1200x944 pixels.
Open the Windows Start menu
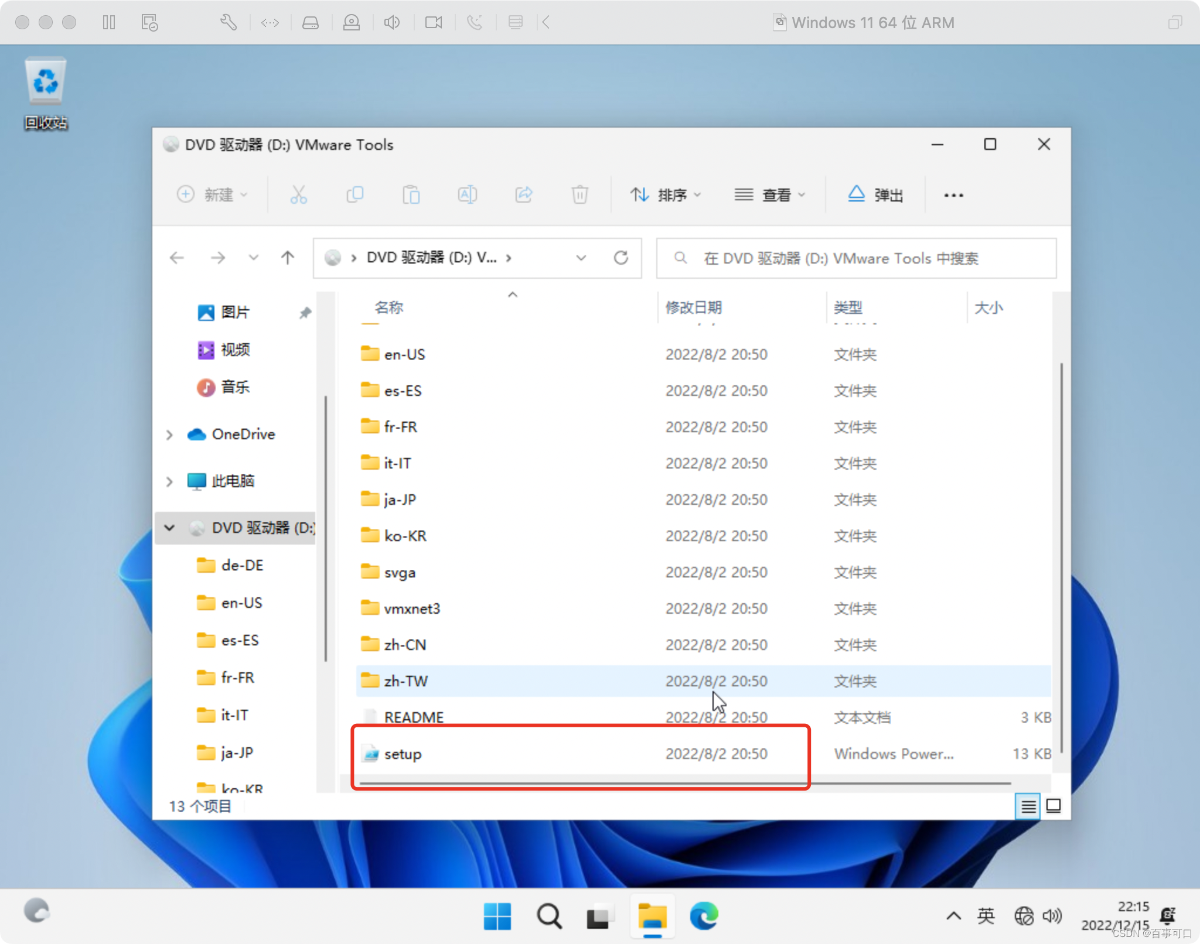pos(497,916)
